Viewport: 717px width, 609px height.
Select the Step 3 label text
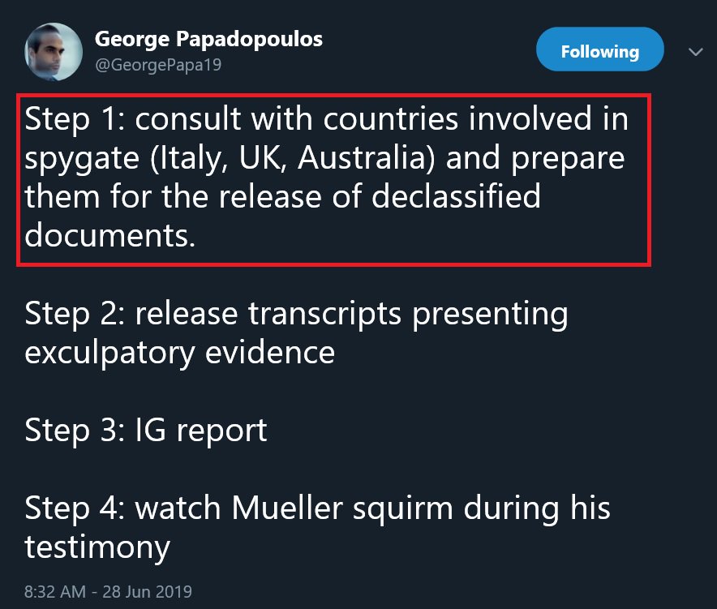pos(72,431)
